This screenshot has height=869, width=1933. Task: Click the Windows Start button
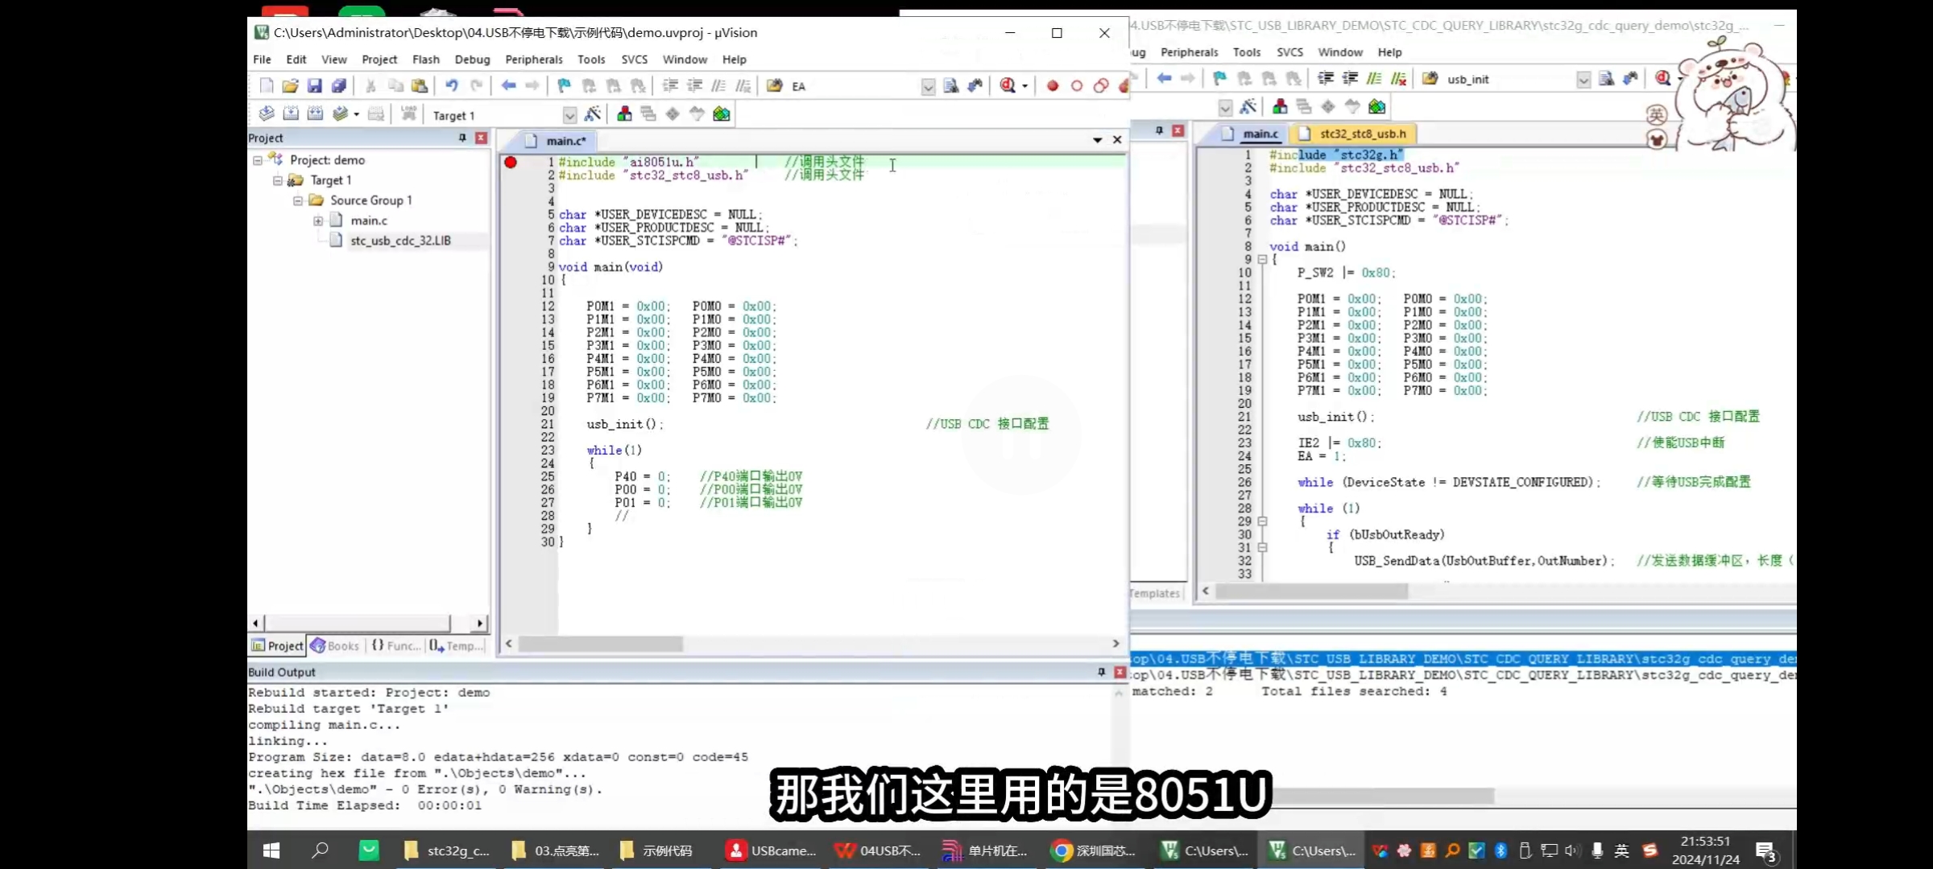tap(271, 850)
